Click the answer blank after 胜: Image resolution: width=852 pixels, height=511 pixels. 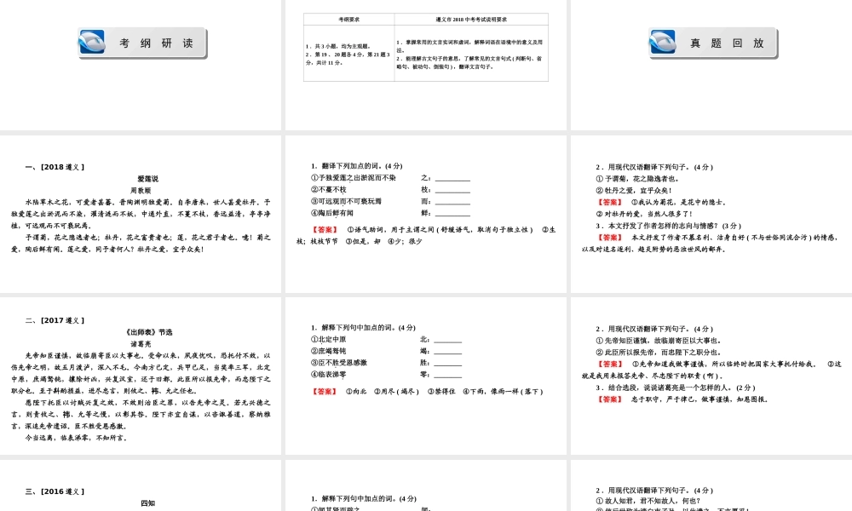tap(448, 364)
